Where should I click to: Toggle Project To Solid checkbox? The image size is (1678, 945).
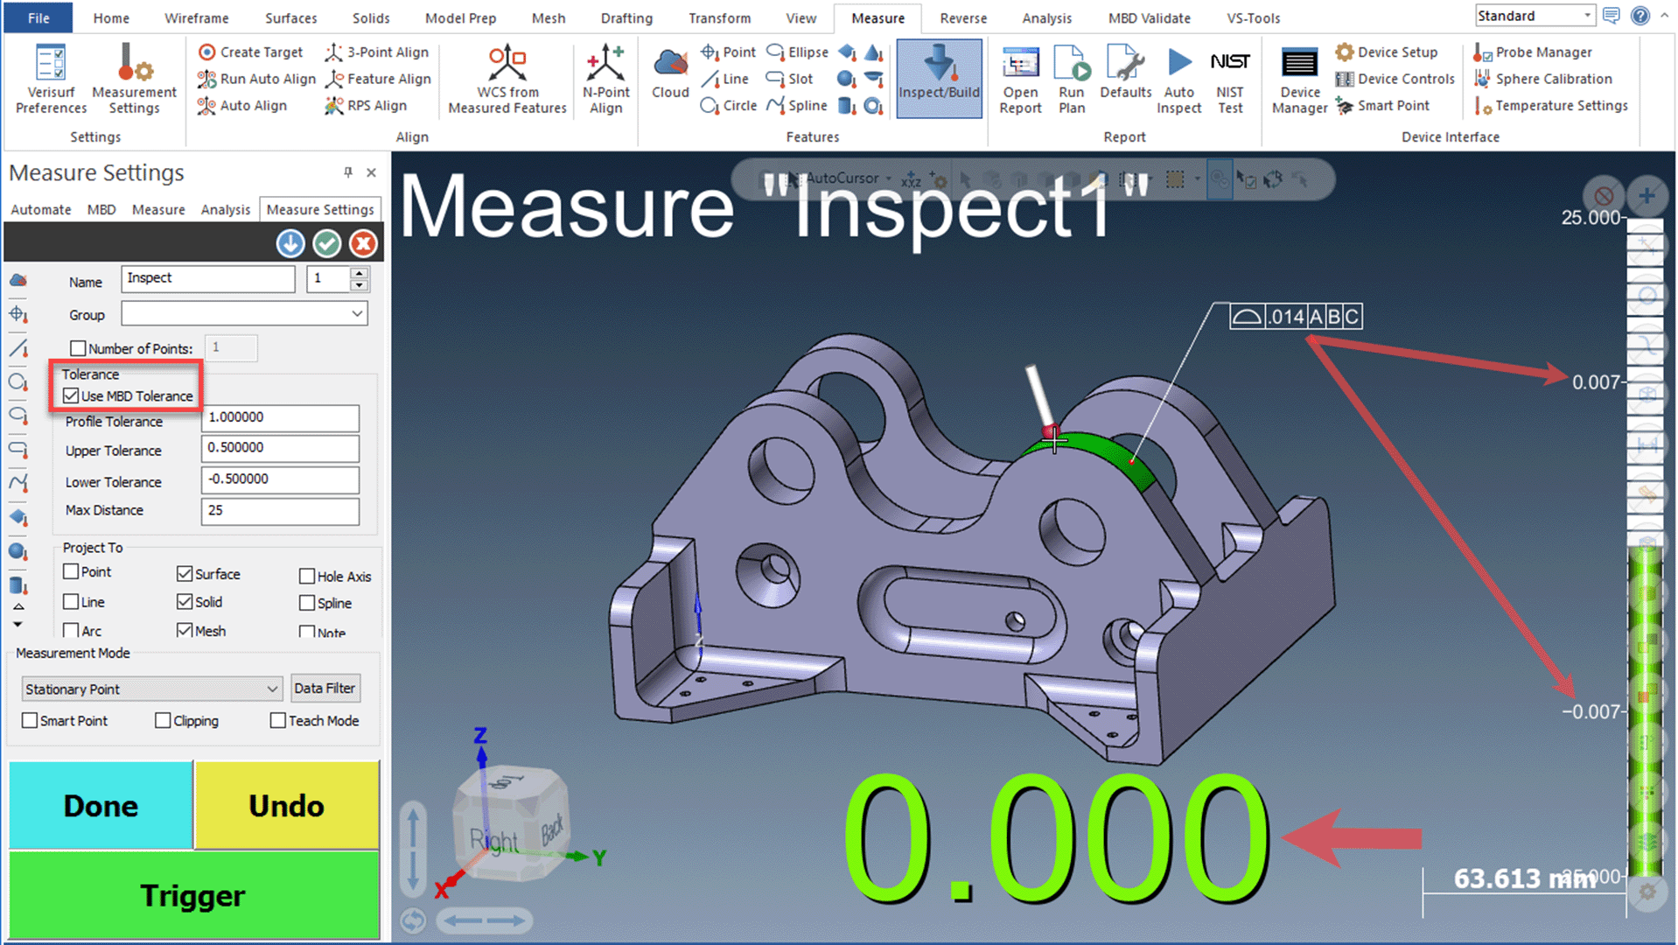click(185, 602)
